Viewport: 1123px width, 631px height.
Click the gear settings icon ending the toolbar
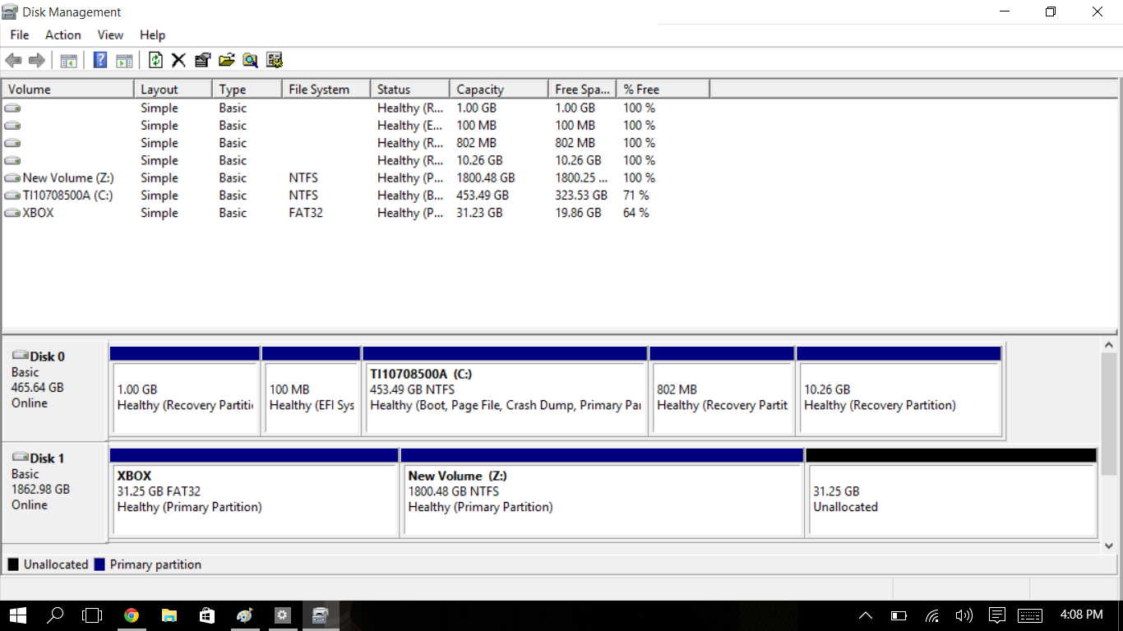[x=275, y=60]
